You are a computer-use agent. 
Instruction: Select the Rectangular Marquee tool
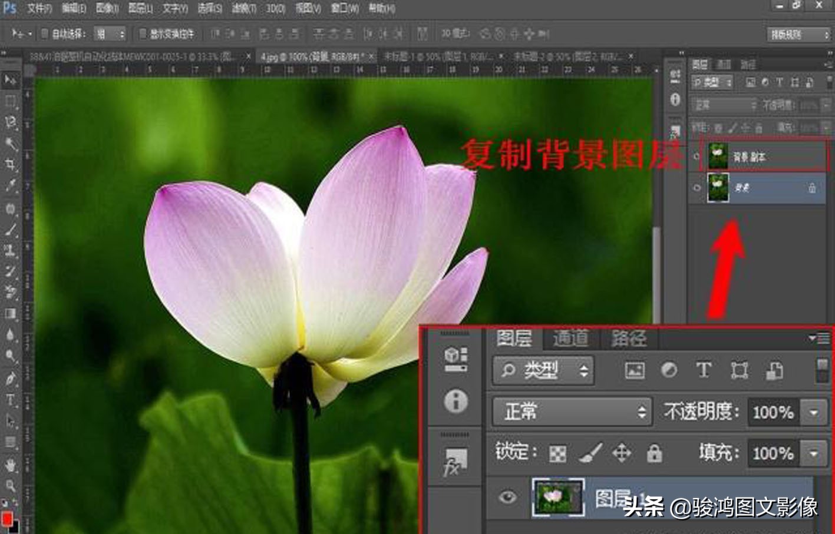click(x=10, y=101)
